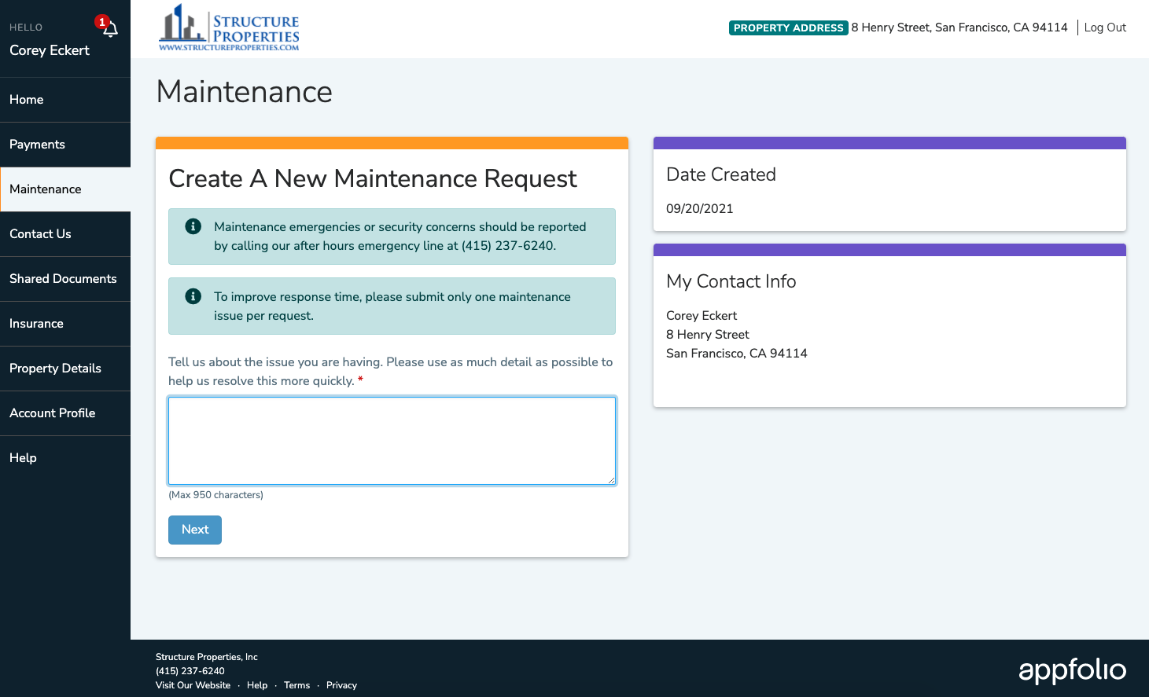The height and width of the screenshot is (697, 1149).
Task: Open the notifications bell icon
Action: click(x=110, y=29)
